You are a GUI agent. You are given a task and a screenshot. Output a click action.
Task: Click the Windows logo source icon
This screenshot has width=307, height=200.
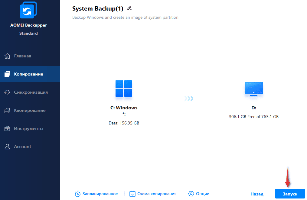coord(124,88)
